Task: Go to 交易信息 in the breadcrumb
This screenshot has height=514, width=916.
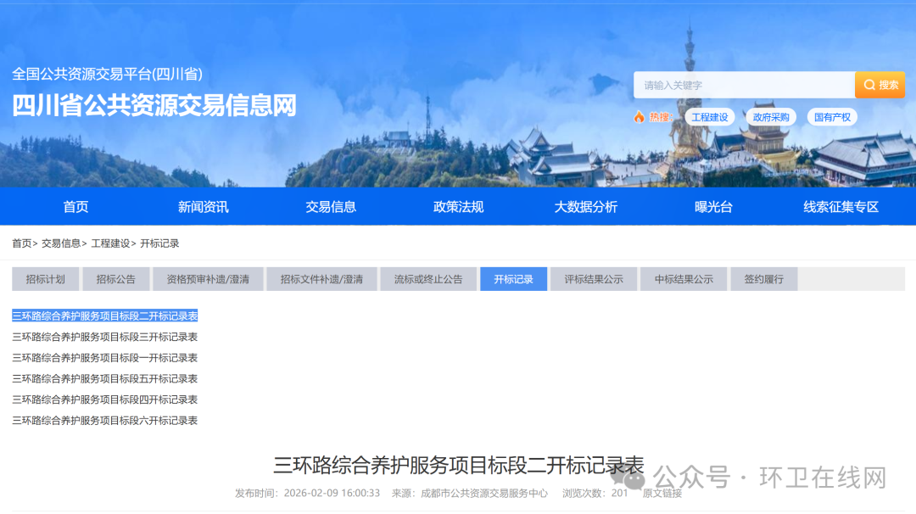Action: pyautogui.click(x=61, y=243)
